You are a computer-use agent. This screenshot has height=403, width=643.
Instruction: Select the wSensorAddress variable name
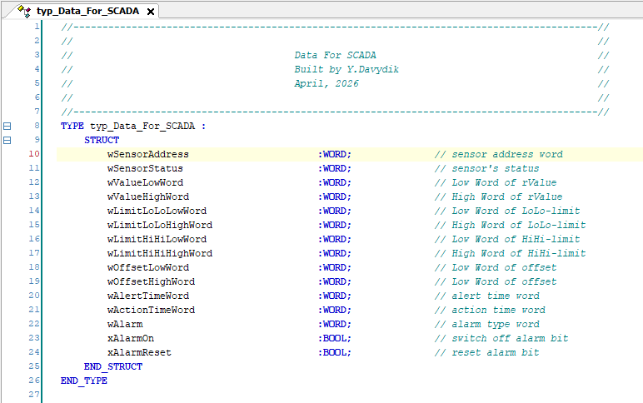148,154
